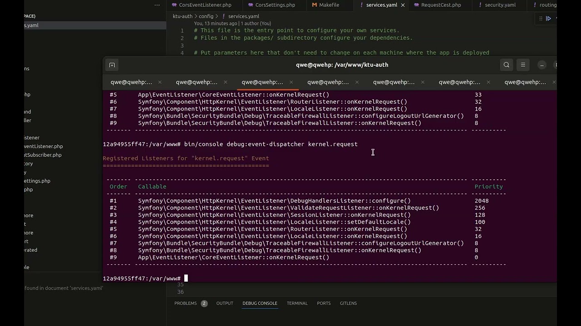581x326 pixels.
Task: Switch to the OUTPUT panel tab
Action: coord(224,303)
